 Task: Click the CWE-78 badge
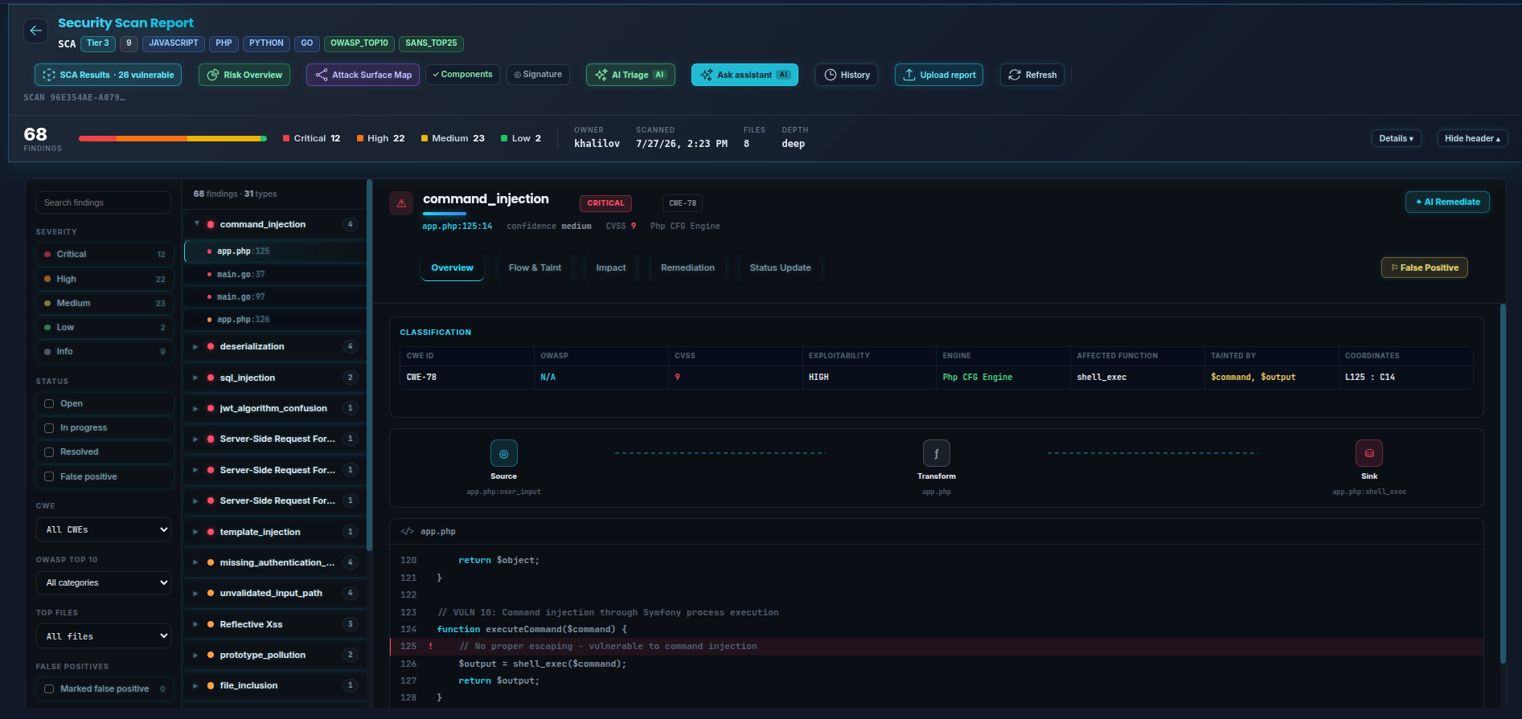(683, 203)
